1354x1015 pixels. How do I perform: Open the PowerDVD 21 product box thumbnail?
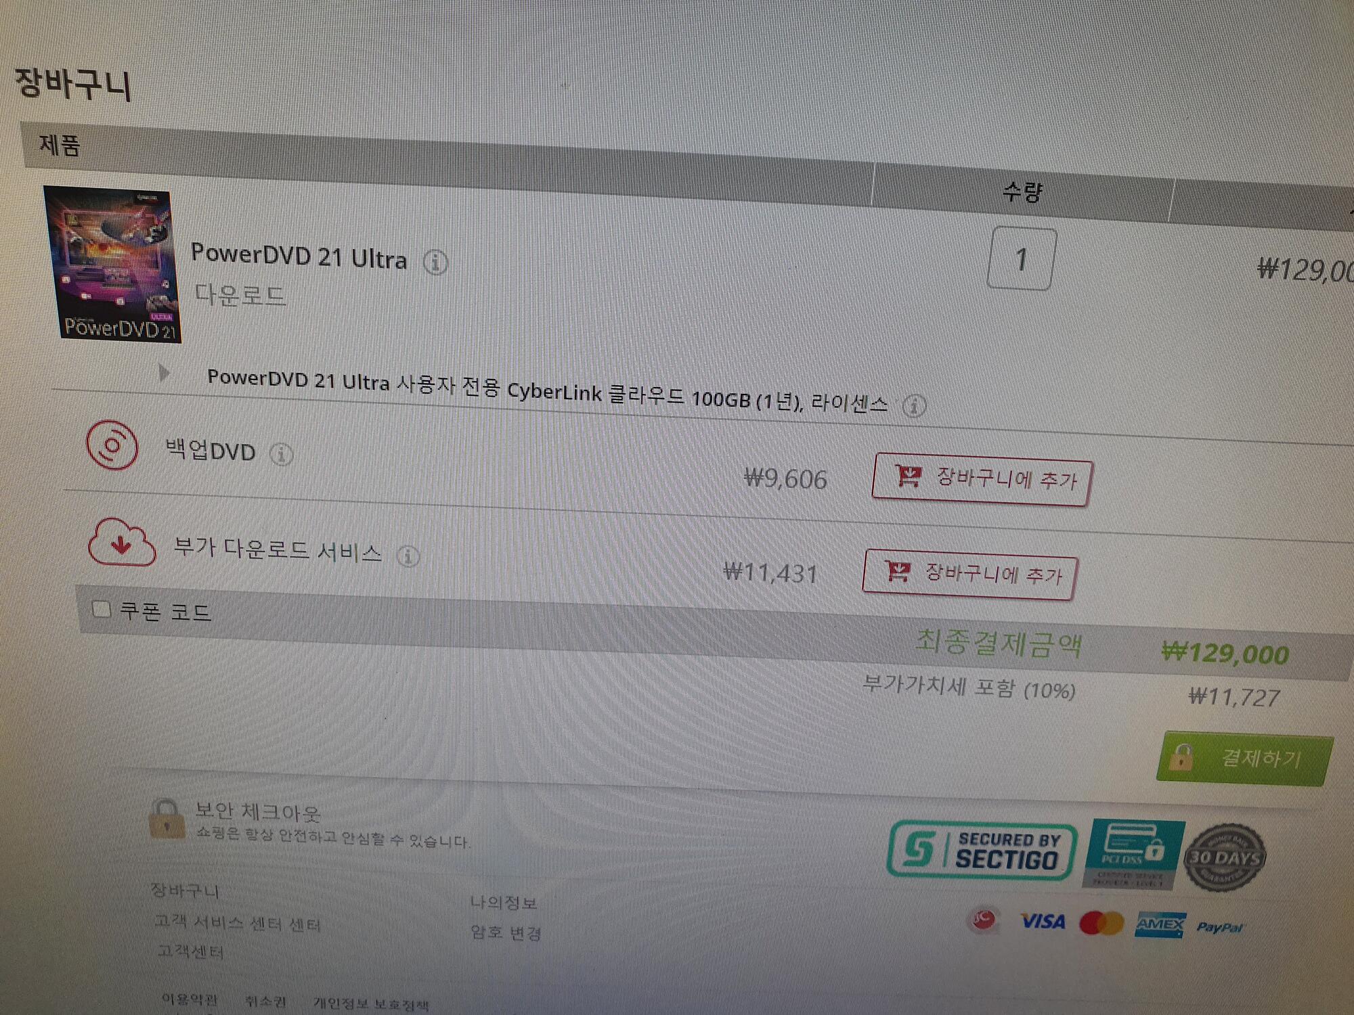pyautogui.click(x=113, y=265)
